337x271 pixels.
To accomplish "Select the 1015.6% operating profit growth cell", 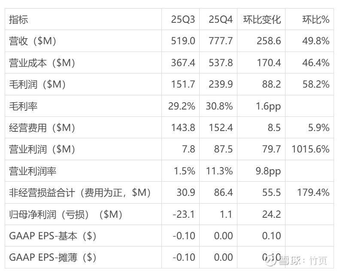I will [x=310, y=149].
